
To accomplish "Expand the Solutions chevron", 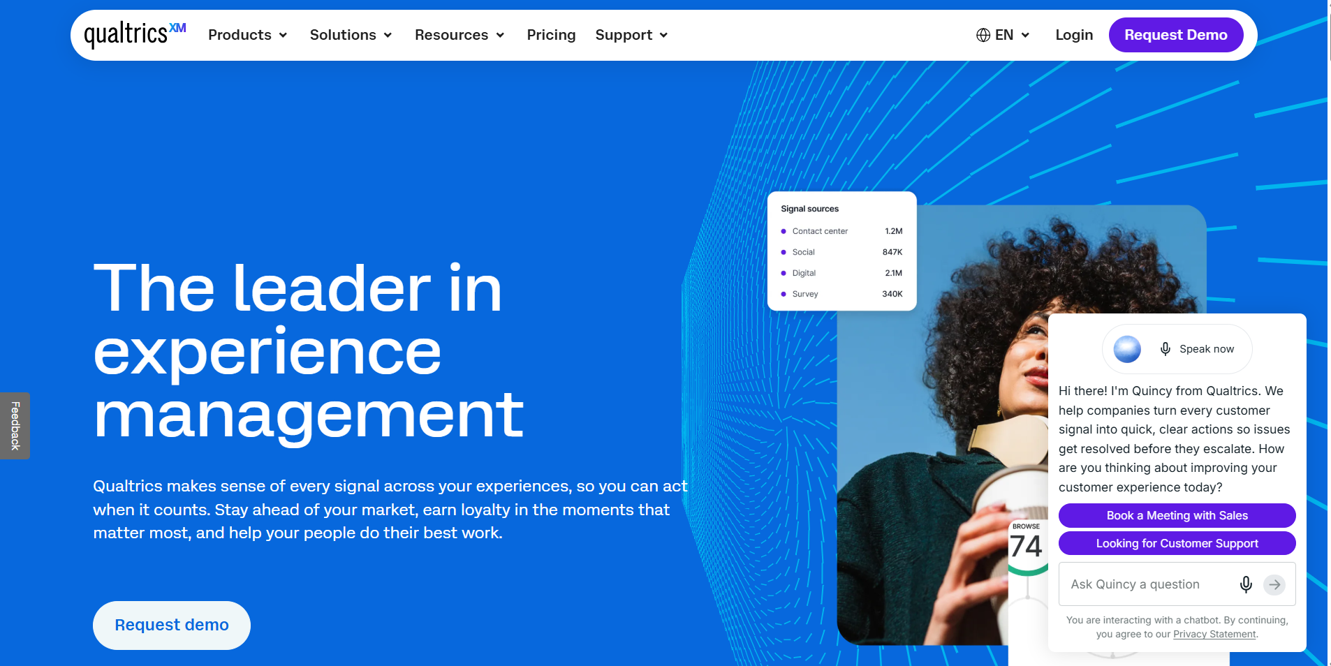I will [388, 36].
